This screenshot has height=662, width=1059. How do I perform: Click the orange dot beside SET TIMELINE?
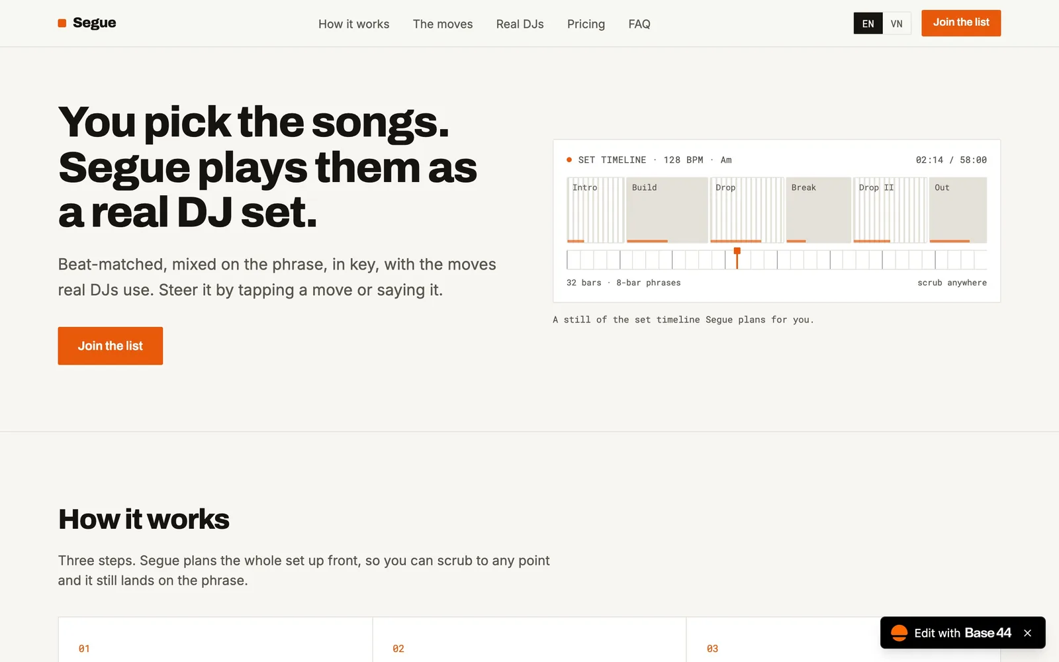569,160
